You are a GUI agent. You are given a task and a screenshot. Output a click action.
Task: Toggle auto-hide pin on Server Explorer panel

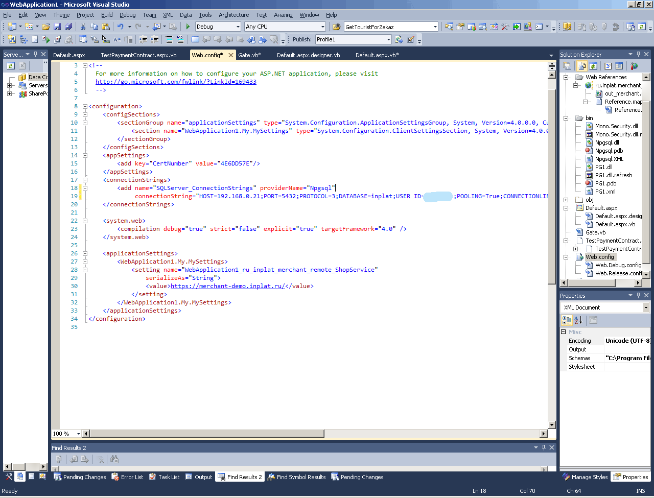pos(35,54)
